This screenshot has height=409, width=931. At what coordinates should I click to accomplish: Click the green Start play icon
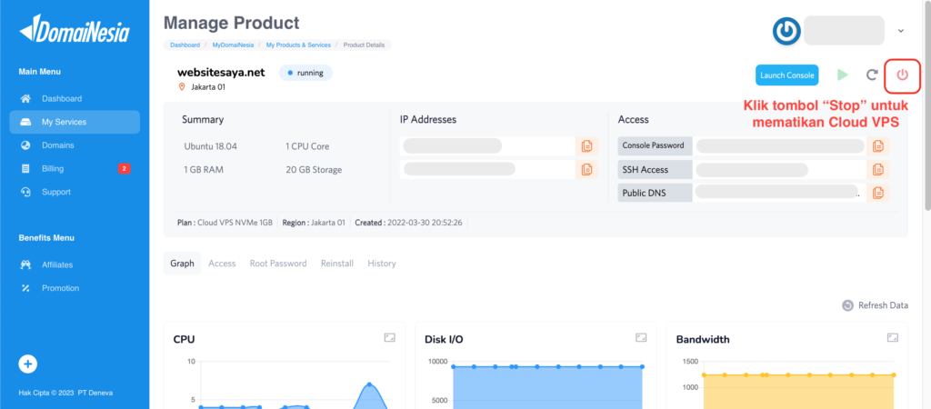point(842,75)
